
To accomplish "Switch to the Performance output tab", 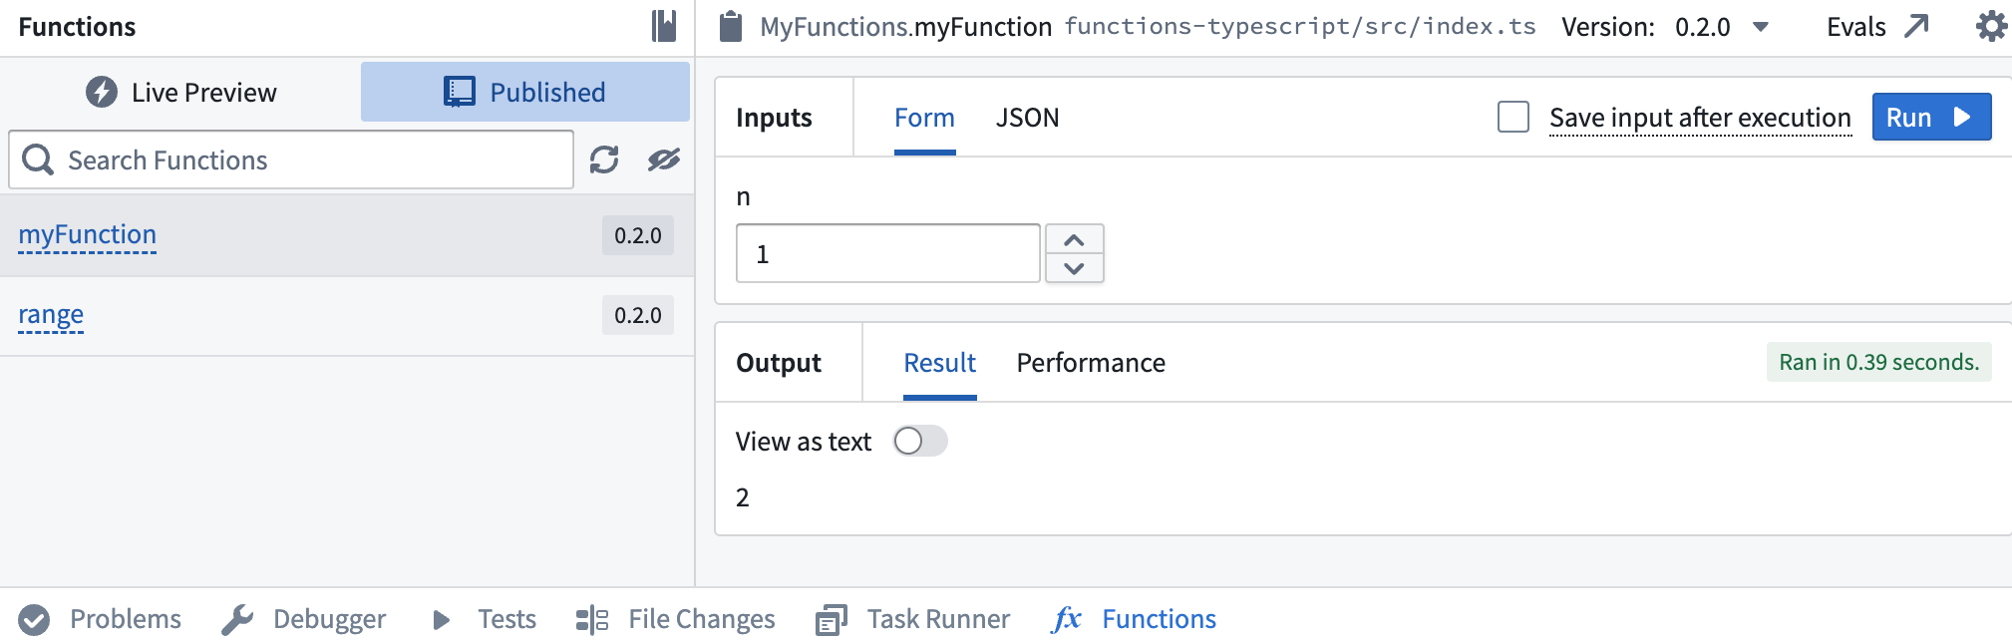I will [1090, 363].
